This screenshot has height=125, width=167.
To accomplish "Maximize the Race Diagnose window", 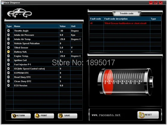I will (x=156, y=3).
